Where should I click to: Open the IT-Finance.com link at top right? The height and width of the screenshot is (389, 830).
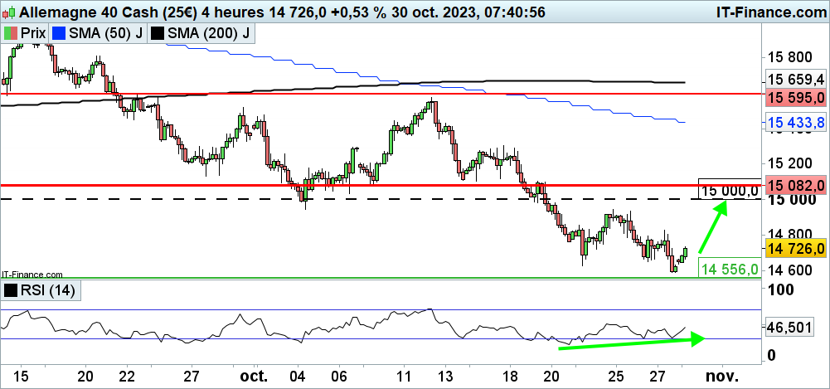pyautogui.click(x=769, y=12)
